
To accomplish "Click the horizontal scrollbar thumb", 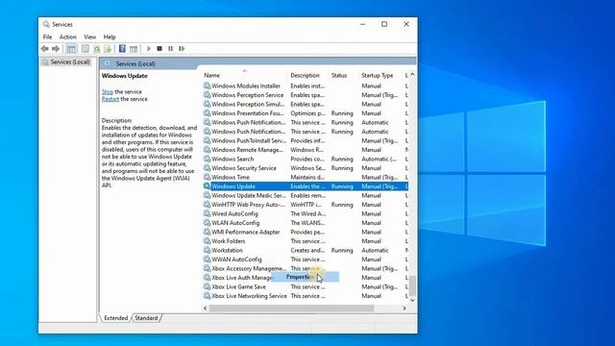I will (291, 309).
